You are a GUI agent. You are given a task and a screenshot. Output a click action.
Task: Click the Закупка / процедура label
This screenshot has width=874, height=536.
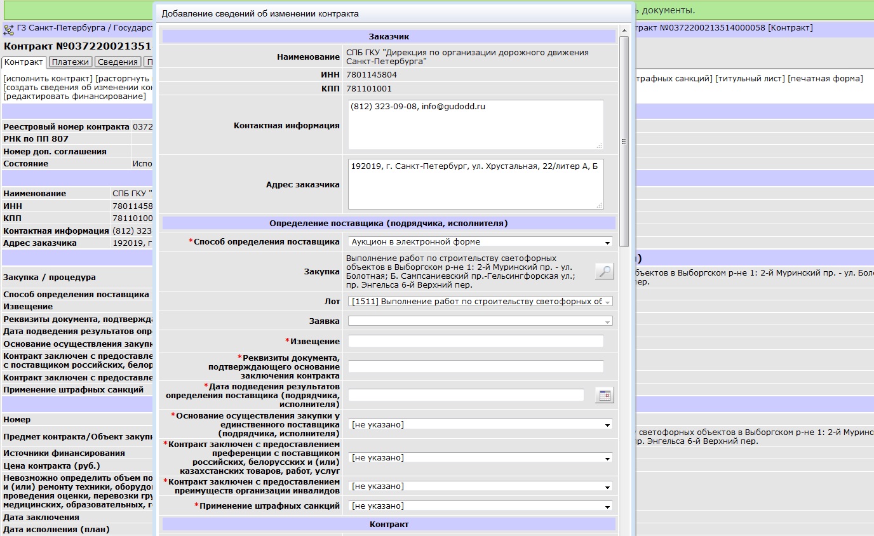coord(50,278)
